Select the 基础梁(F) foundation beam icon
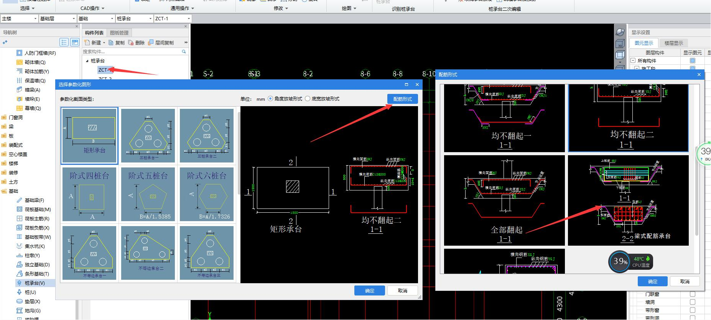Screen dimensions: 711x320 pyautogui.click(x=20, y=200)
